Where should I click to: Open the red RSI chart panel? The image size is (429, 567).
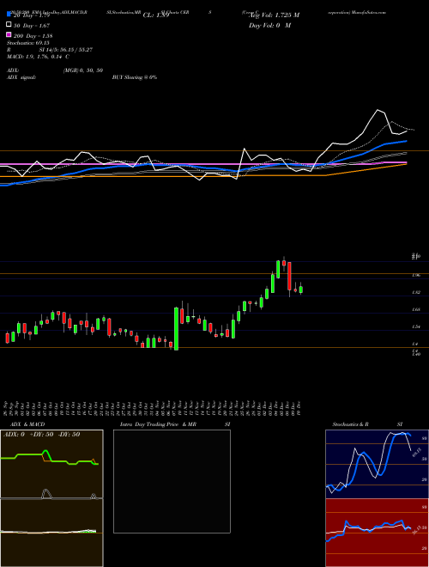(377, 533)
